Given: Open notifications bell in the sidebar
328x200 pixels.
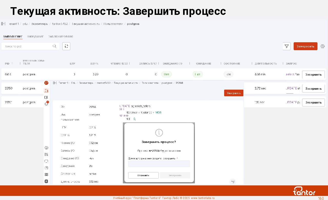Looking at the screenshot, I should tap(46, 104).
